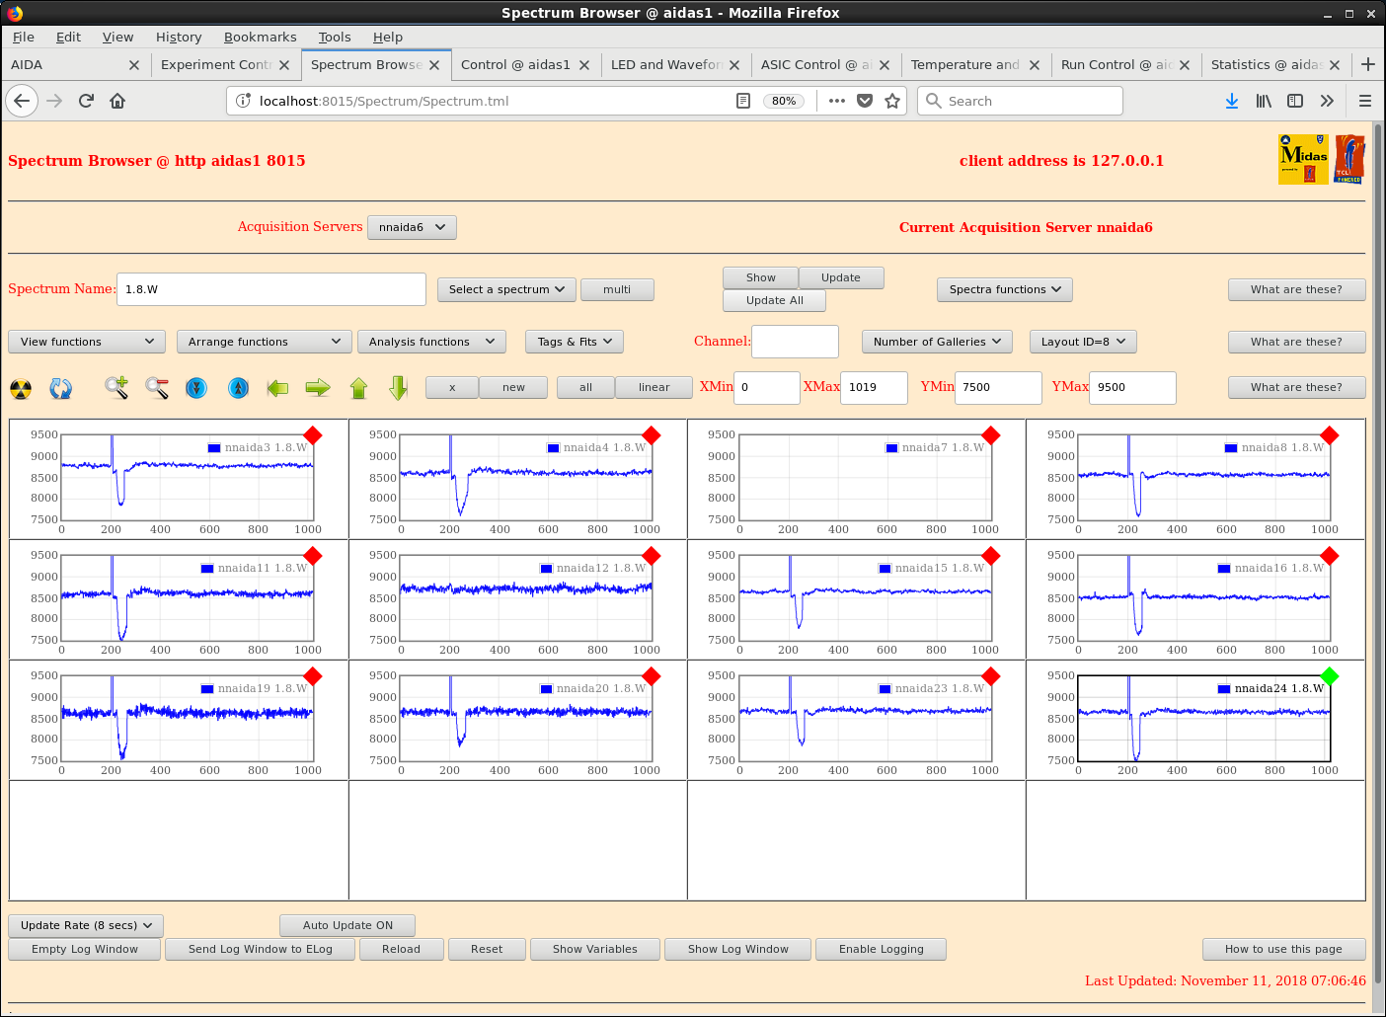1386x1017 pixels.
Task: Click the radiation hazard icon
Action: (21, 388)
